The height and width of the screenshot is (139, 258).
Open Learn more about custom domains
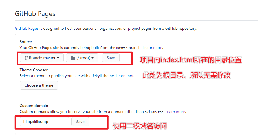click(x=175, y=112)
